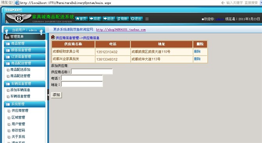The image size is (262, 143).
Task: Select phone cell 13613349312
Action: [x=113, y=59]
